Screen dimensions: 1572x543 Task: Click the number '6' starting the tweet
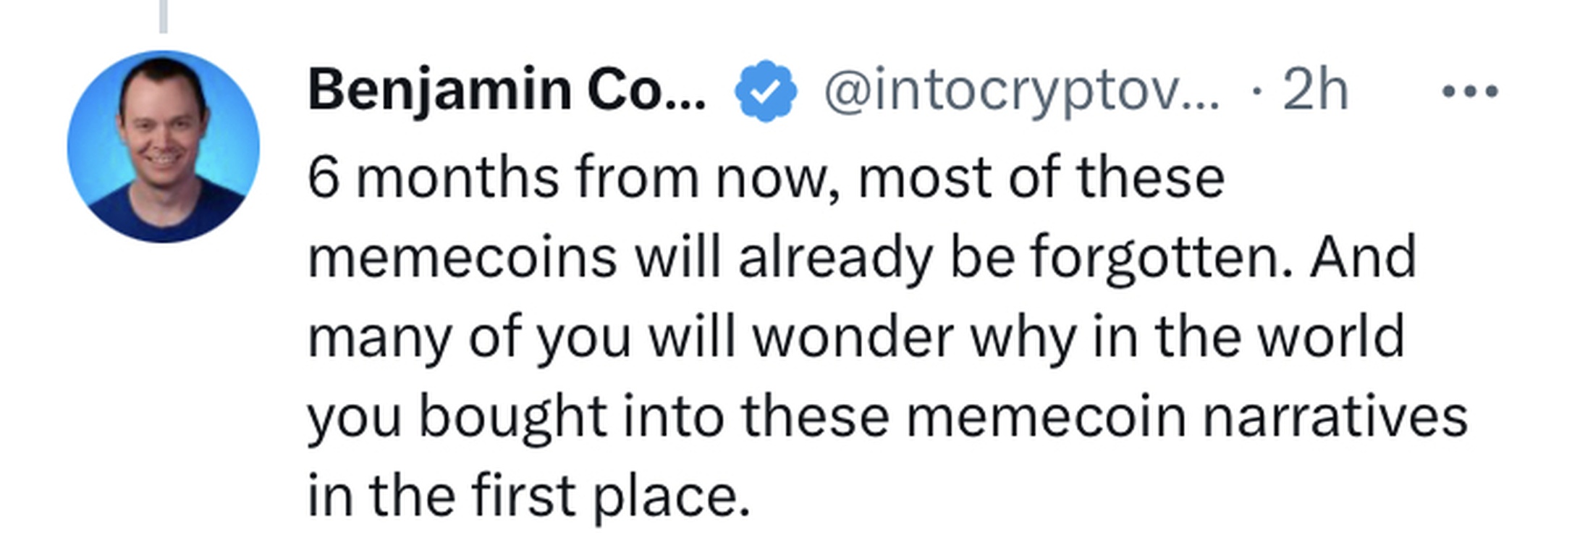[322, 178]
